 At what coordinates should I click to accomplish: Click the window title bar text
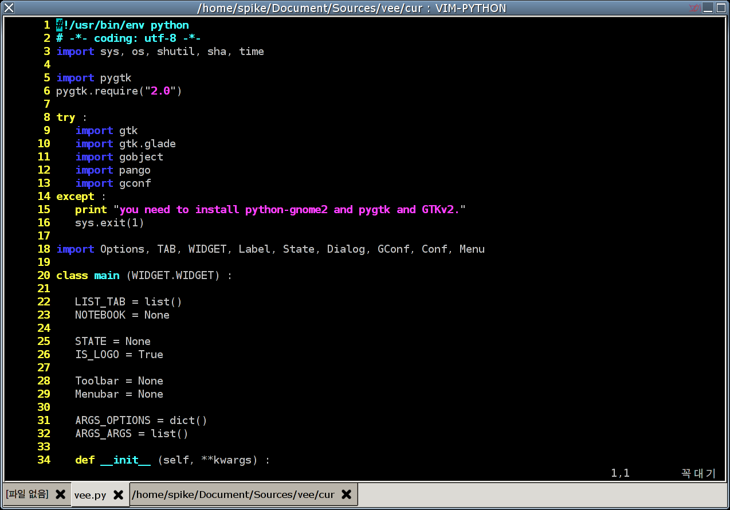351,8
